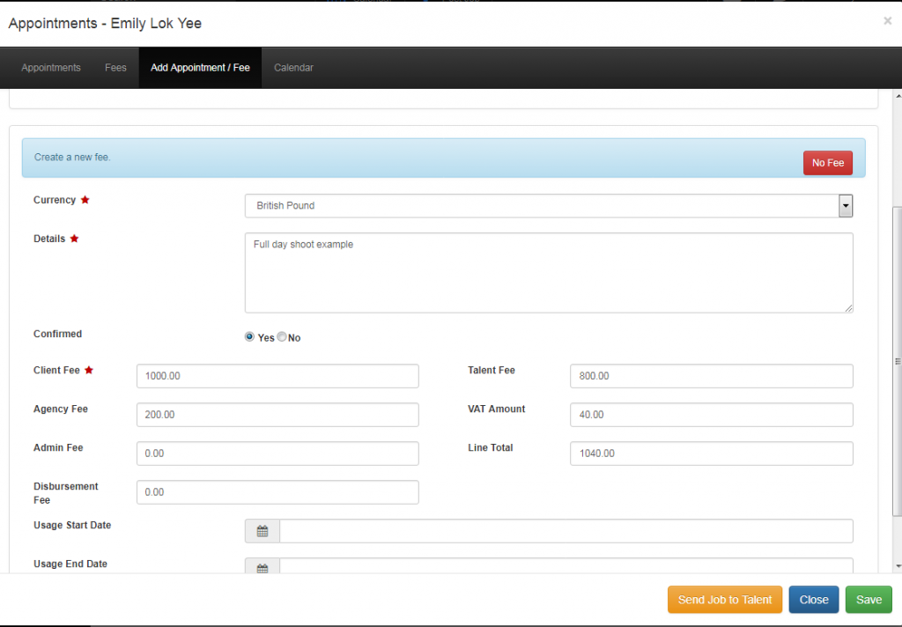Click the Send Job to Talent button
Viewport: 902px width, 627px height.
point(724,600)
